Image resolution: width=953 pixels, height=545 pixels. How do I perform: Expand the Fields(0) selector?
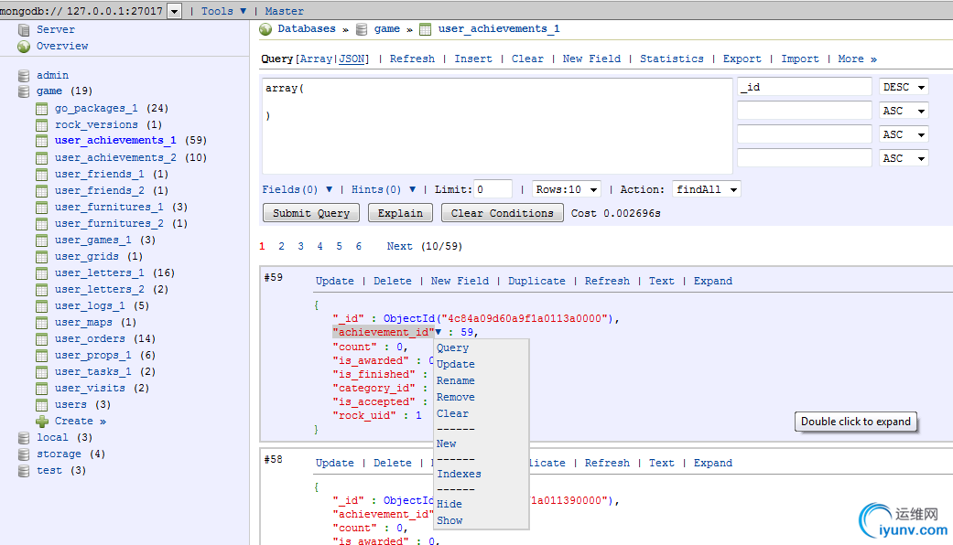(x=298, y=189)
